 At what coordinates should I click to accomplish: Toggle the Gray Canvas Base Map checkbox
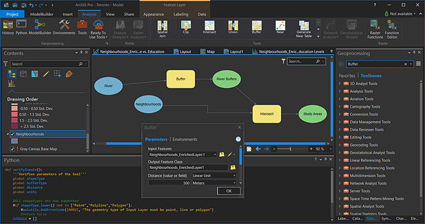click(12, 149)
